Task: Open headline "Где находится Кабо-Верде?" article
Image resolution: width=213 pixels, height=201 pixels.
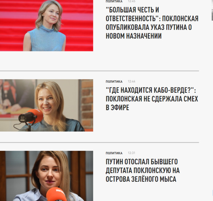Action: [152, 99]
